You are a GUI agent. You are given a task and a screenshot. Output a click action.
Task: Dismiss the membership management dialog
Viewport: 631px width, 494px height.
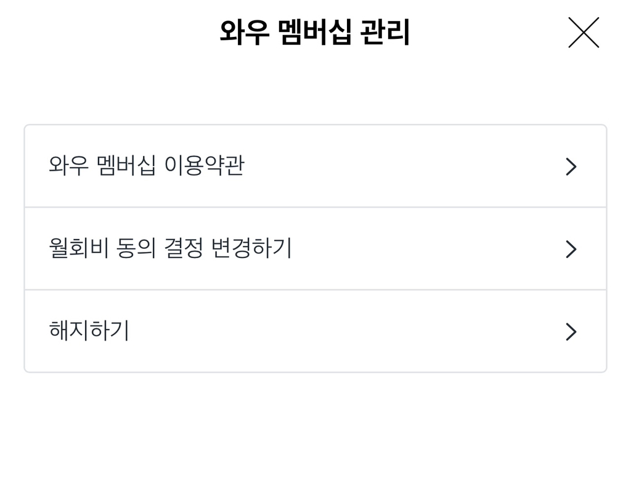coord(583,33)
